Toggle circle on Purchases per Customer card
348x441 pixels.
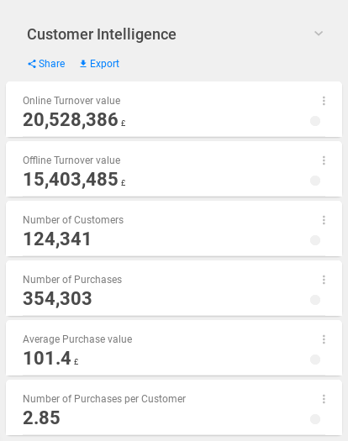pos(315,419)
